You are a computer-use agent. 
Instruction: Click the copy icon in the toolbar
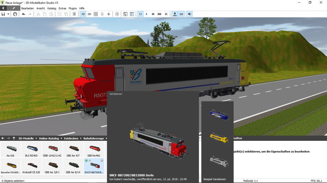point(44,14)
